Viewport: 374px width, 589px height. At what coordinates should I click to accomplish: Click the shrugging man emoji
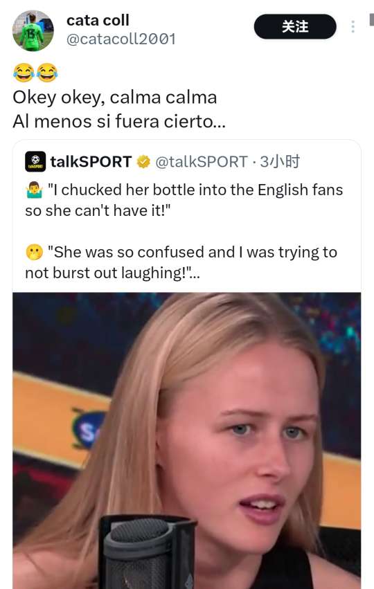point(34,190)
